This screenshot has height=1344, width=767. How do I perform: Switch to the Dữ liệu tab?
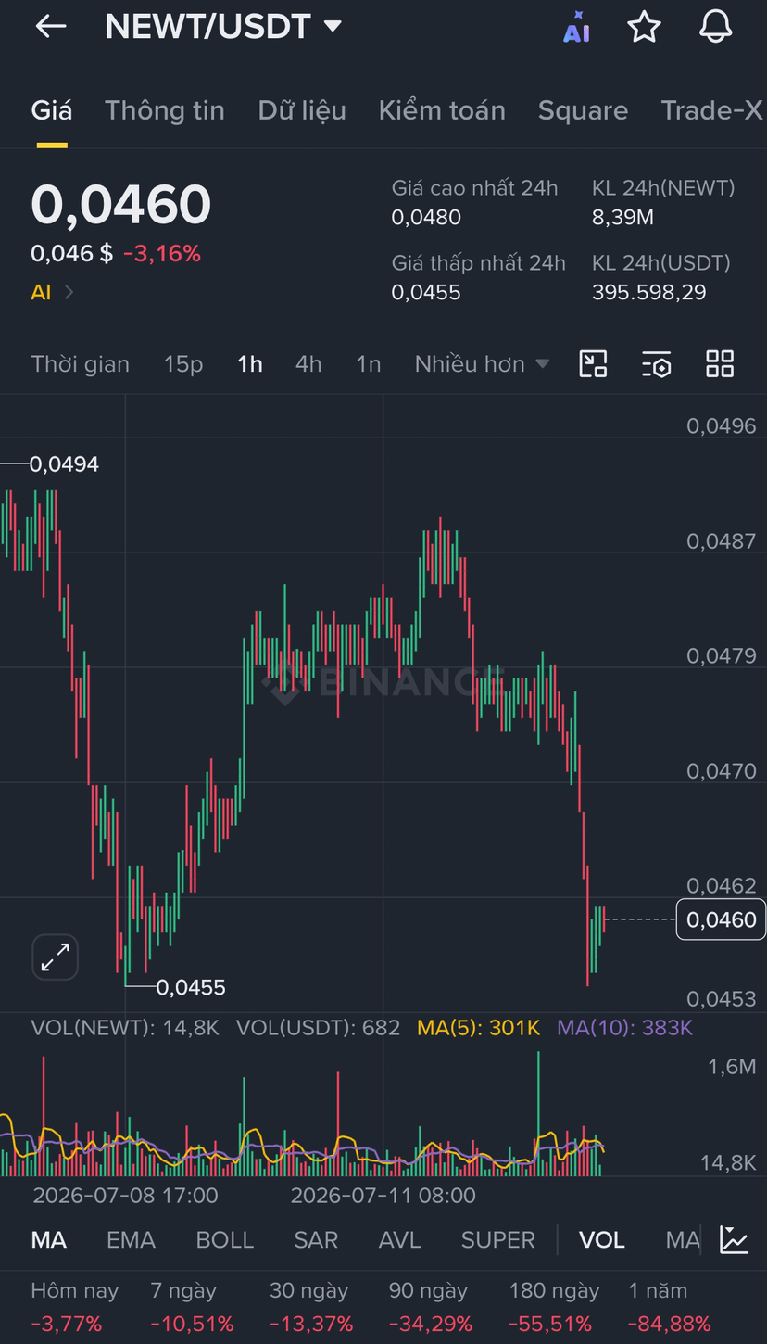click(x=302, y=110)
